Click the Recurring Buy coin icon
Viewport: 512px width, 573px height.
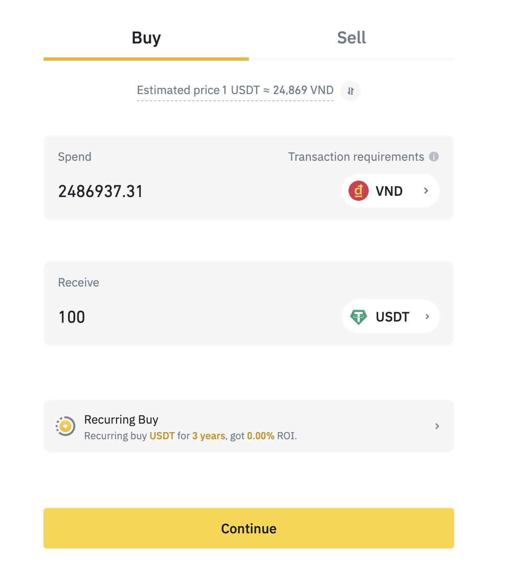[x=65, y=426]
